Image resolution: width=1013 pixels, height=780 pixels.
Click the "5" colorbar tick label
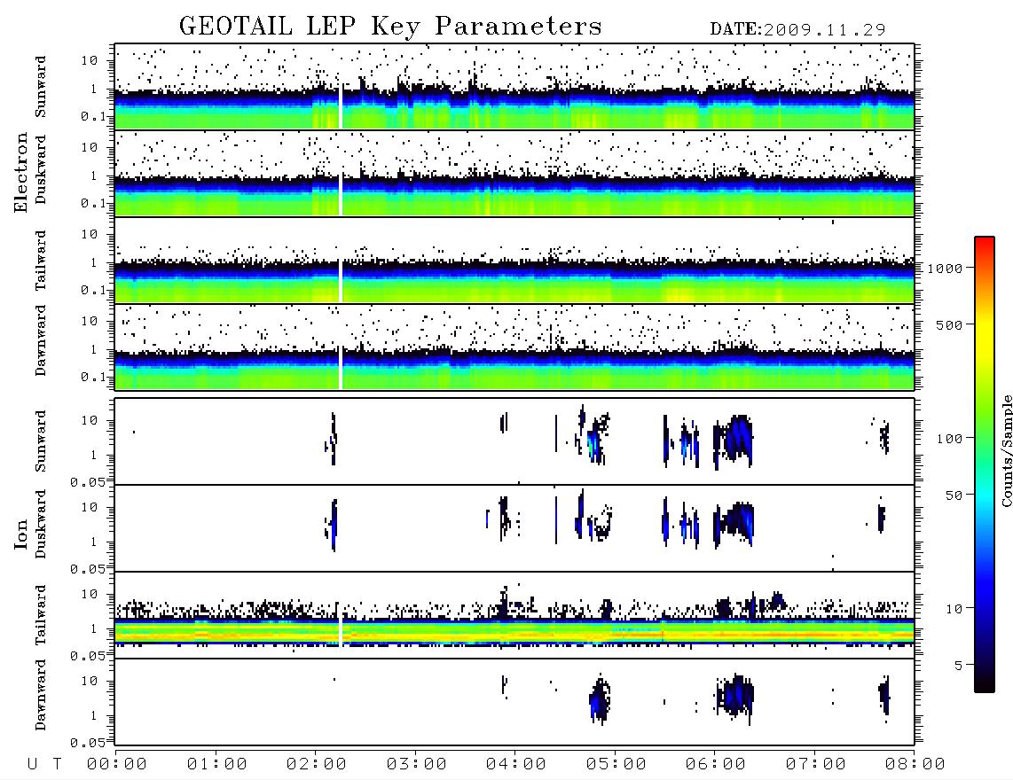959,666
